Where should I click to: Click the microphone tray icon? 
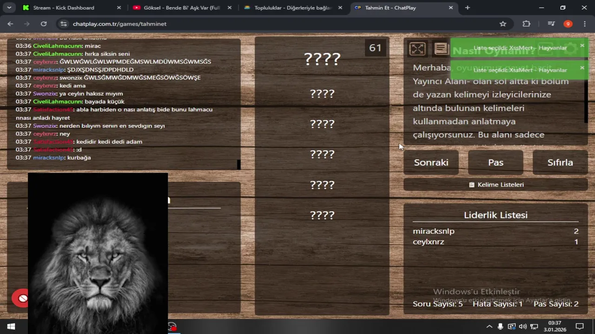[500, 326]
